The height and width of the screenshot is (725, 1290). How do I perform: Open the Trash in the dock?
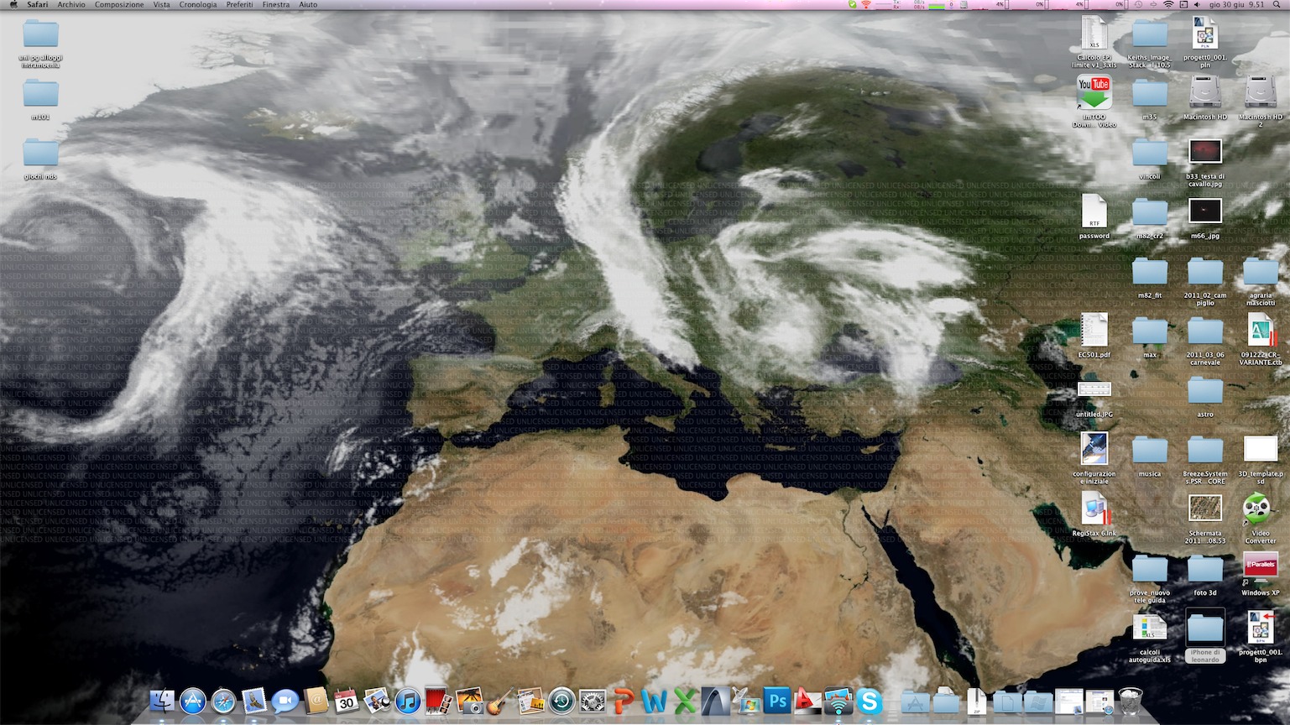pos(1131,701)
